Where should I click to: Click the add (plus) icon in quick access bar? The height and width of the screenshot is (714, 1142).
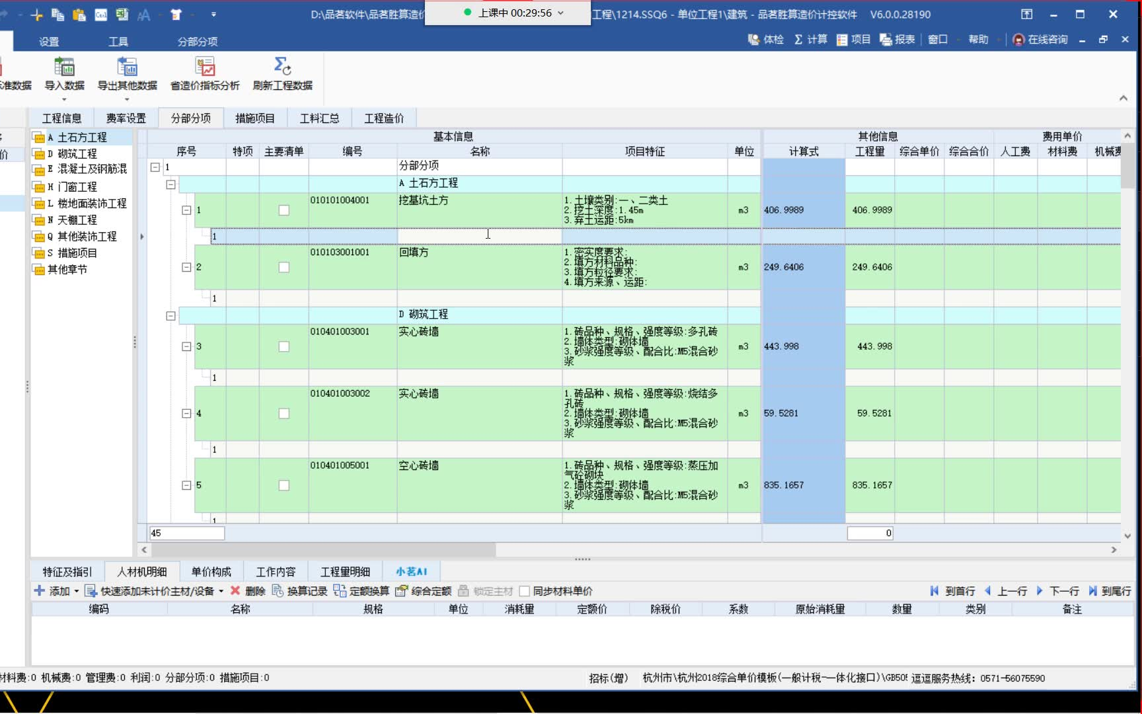[36, 15]
